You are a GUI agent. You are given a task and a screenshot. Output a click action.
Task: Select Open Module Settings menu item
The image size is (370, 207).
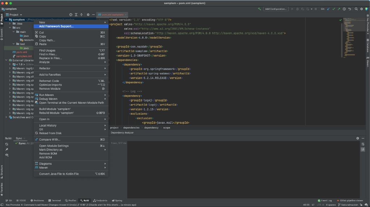pyautogui.click(x=71, y=146)
